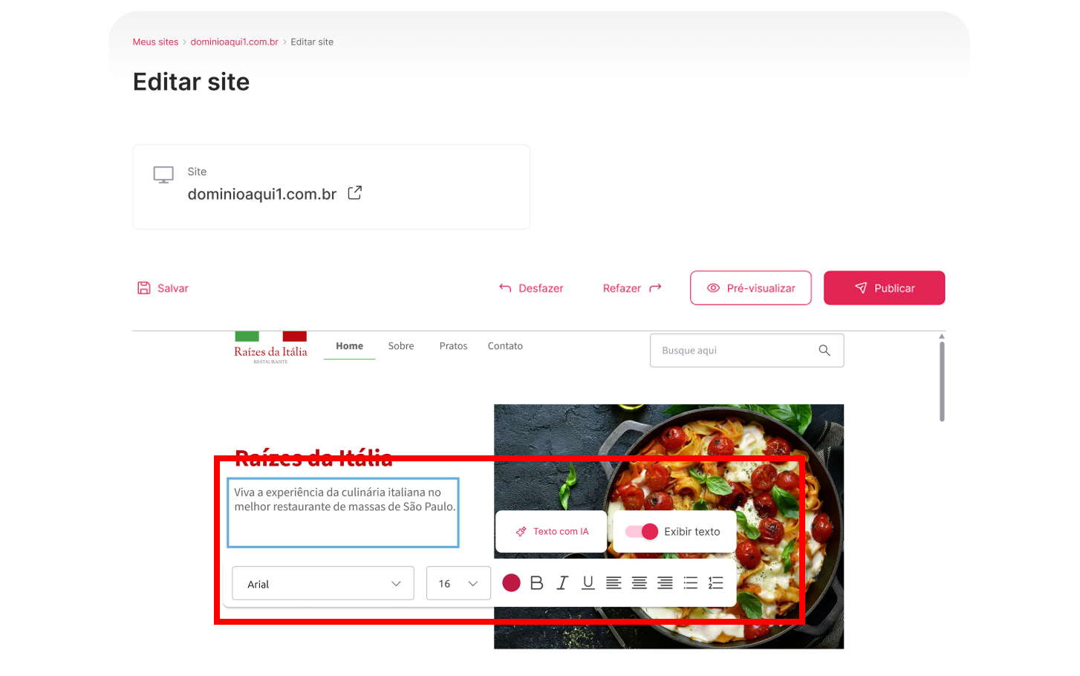Image resolution: width=1080 pixels, height=676 pixels.
Task: Follow the Meus sites breadcrumb link
Action: click(x=155, y=42)
